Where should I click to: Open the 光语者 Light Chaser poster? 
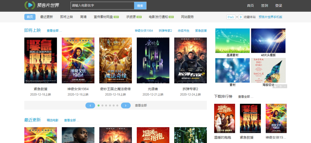tap(153, 60)
